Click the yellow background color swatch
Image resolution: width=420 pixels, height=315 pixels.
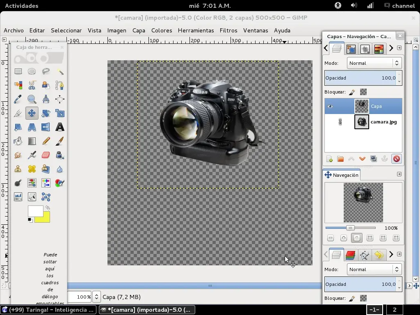coord(46,218)
